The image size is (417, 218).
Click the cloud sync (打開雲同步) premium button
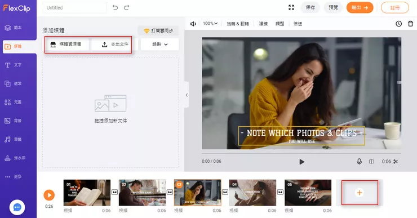click(x=158, y=31)
